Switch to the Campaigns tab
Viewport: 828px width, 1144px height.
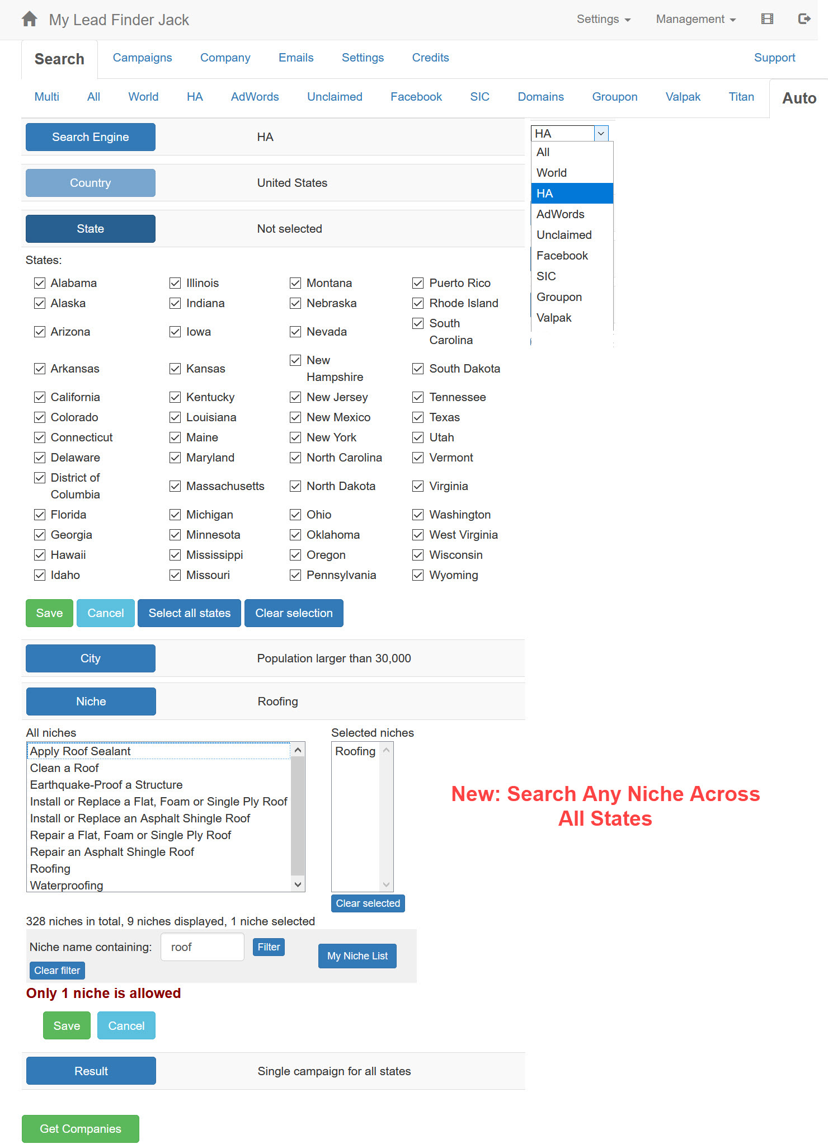click(x=142, y=58)
